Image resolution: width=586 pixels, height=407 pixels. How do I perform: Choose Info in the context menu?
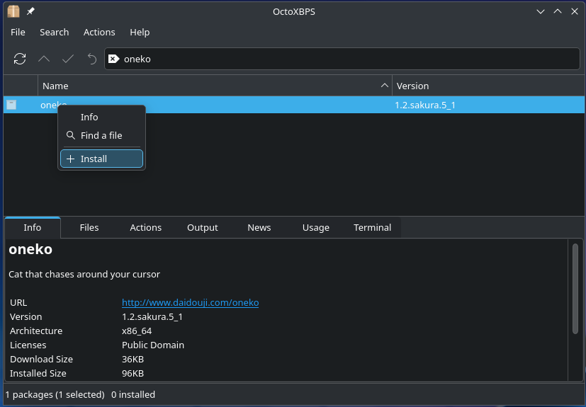tap(89, 117)
